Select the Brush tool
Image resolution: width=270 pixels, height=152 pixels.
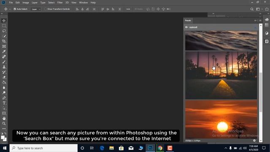click(4, 62)
